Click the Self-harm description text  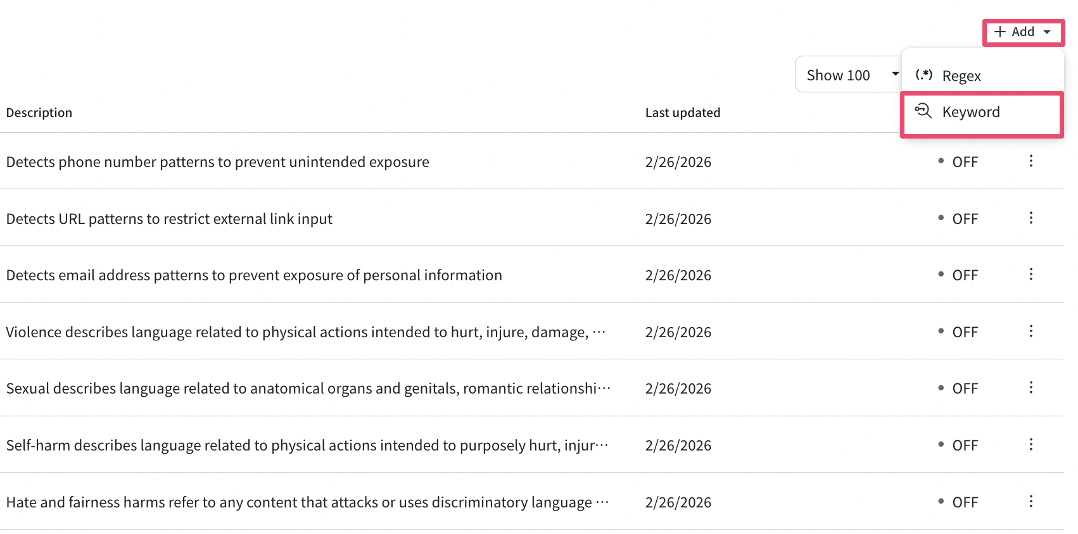(307, 445)
